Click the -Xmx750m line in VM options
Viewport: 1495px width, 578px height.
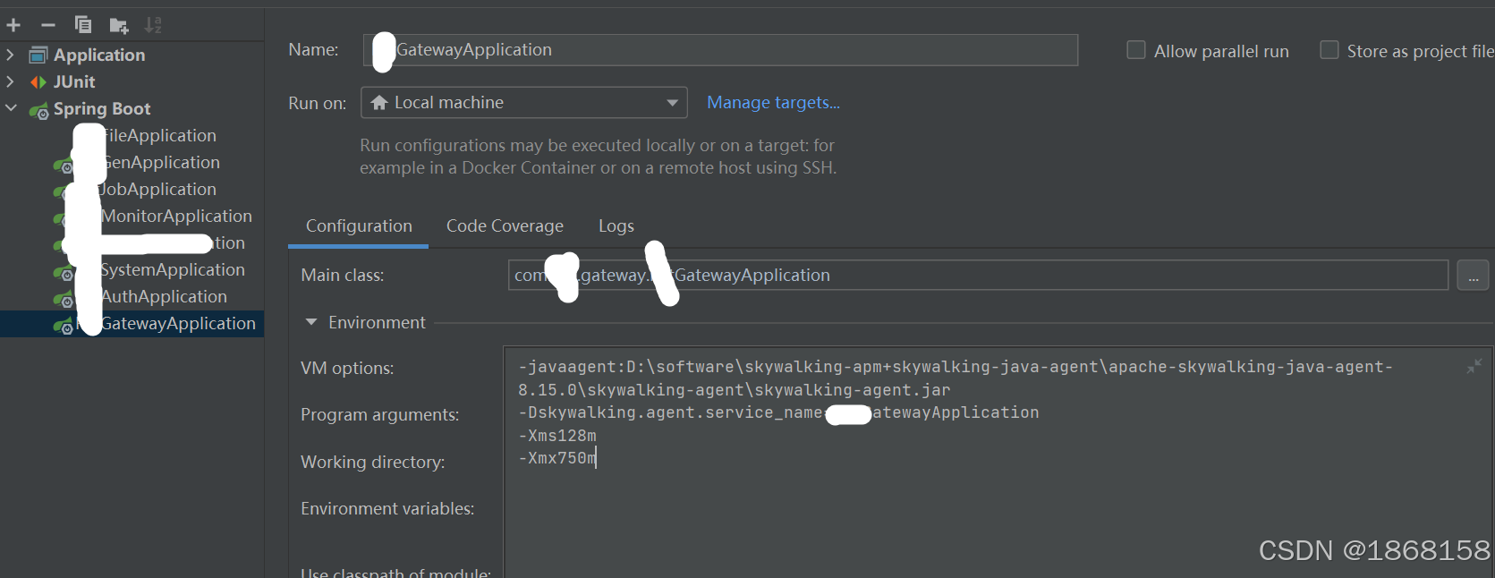[x=557, y=458]
